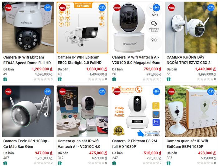Screen dimensions: 218x166
Task: Open Camera Ezviz C3N 1080p title link
Action: 26,144
